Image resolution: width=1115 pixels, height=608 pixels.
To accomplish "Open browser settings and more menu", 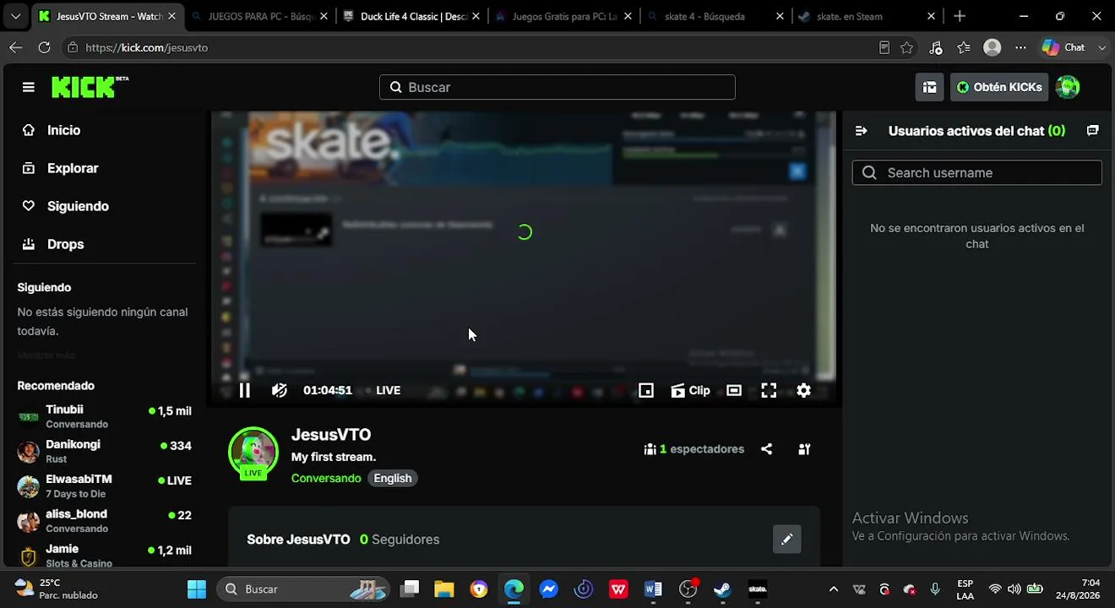I will click(1020, 47).
